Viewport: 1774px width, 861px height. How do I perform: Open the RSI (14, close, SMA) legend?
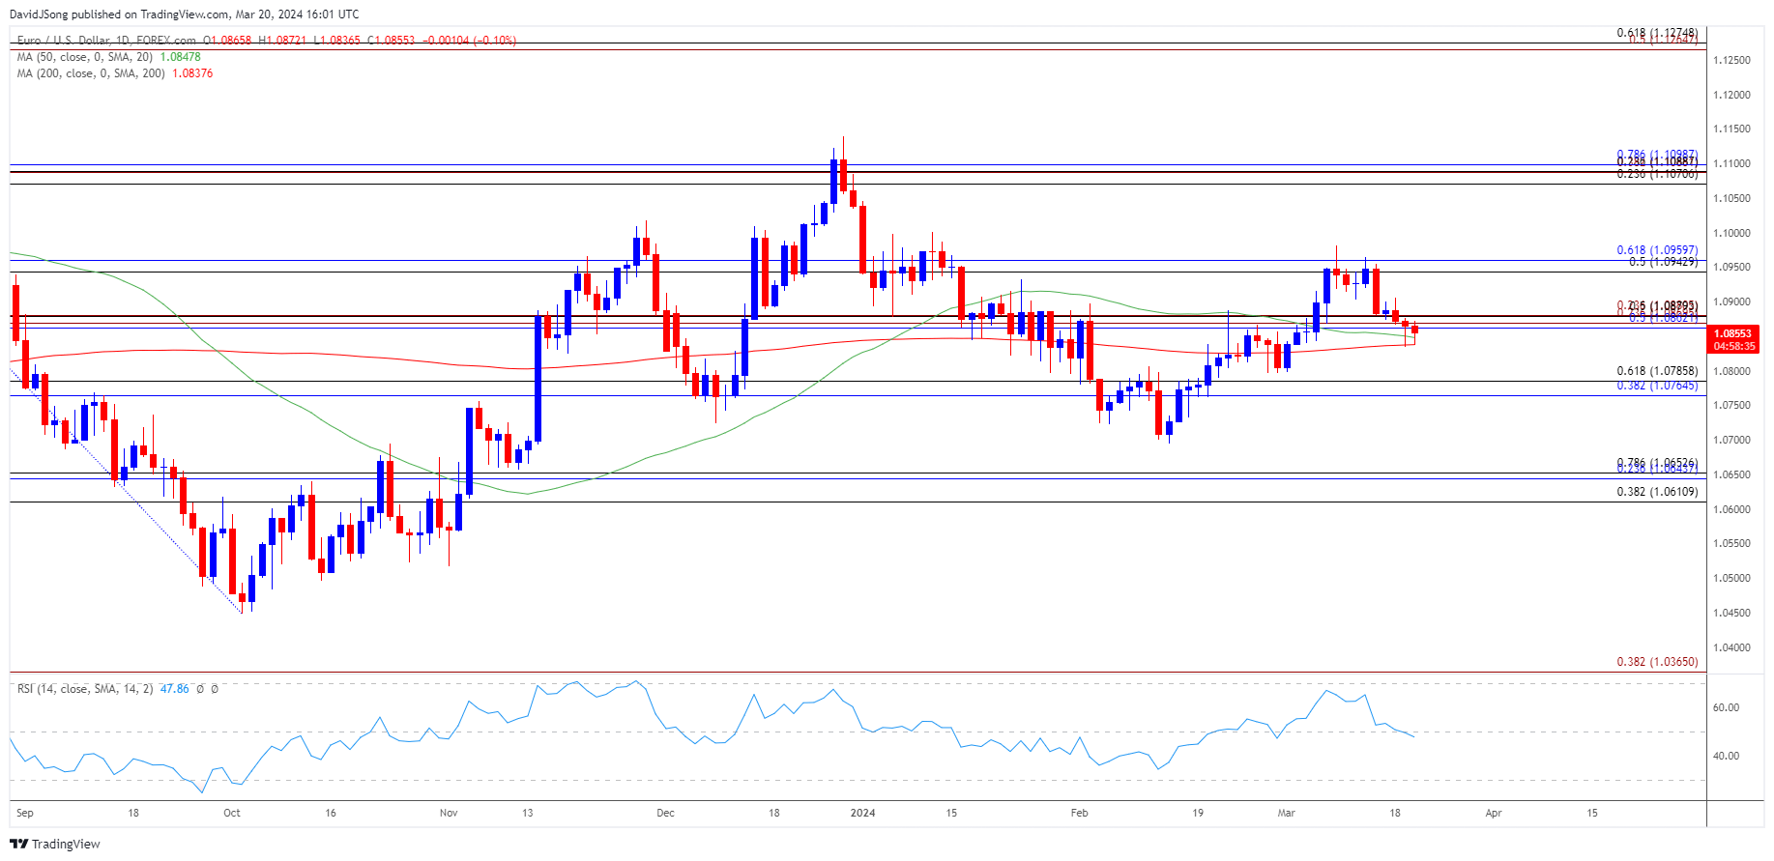[85, 689]
